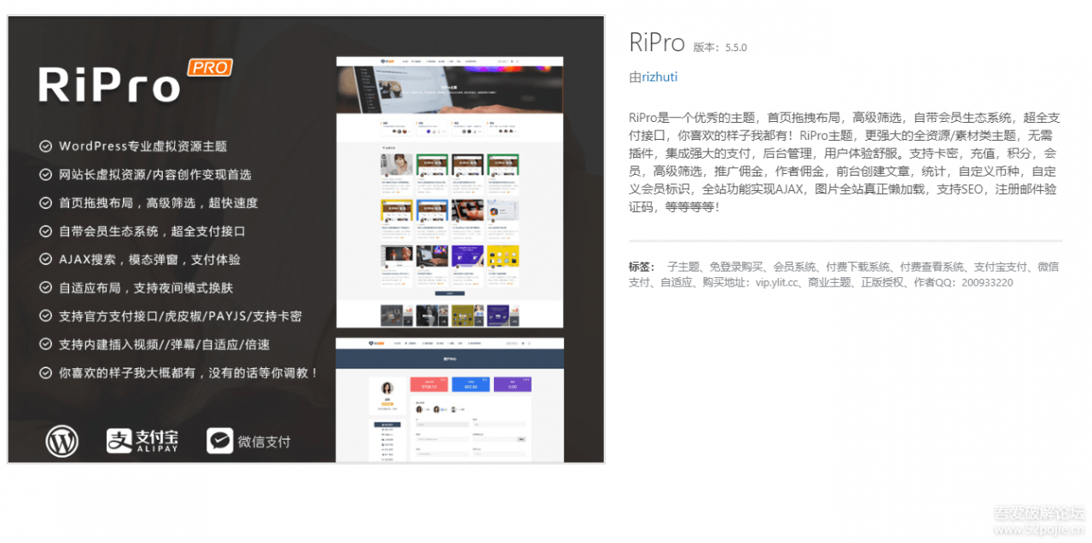Open the homepage preview screenshot in banner
Screen dimensions: 1092x543
click(450, 192)
